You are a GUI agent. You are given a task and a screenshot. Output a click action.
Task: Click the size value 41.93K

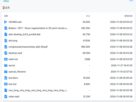pyautogui.click(x=86, y=41)
